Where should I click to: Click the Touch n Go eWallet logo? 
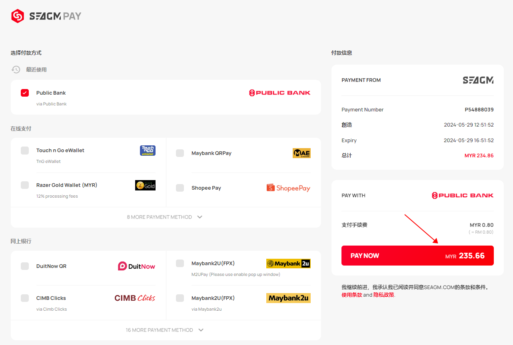148,151
